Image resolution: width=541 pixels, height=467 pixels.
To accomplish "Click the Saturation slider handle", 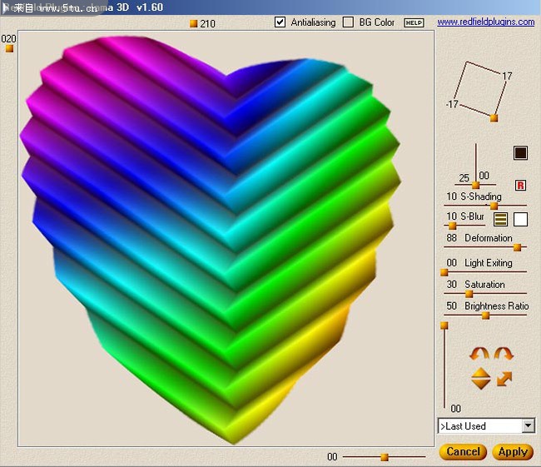I will pyautogui.click(x=469, y=293).
